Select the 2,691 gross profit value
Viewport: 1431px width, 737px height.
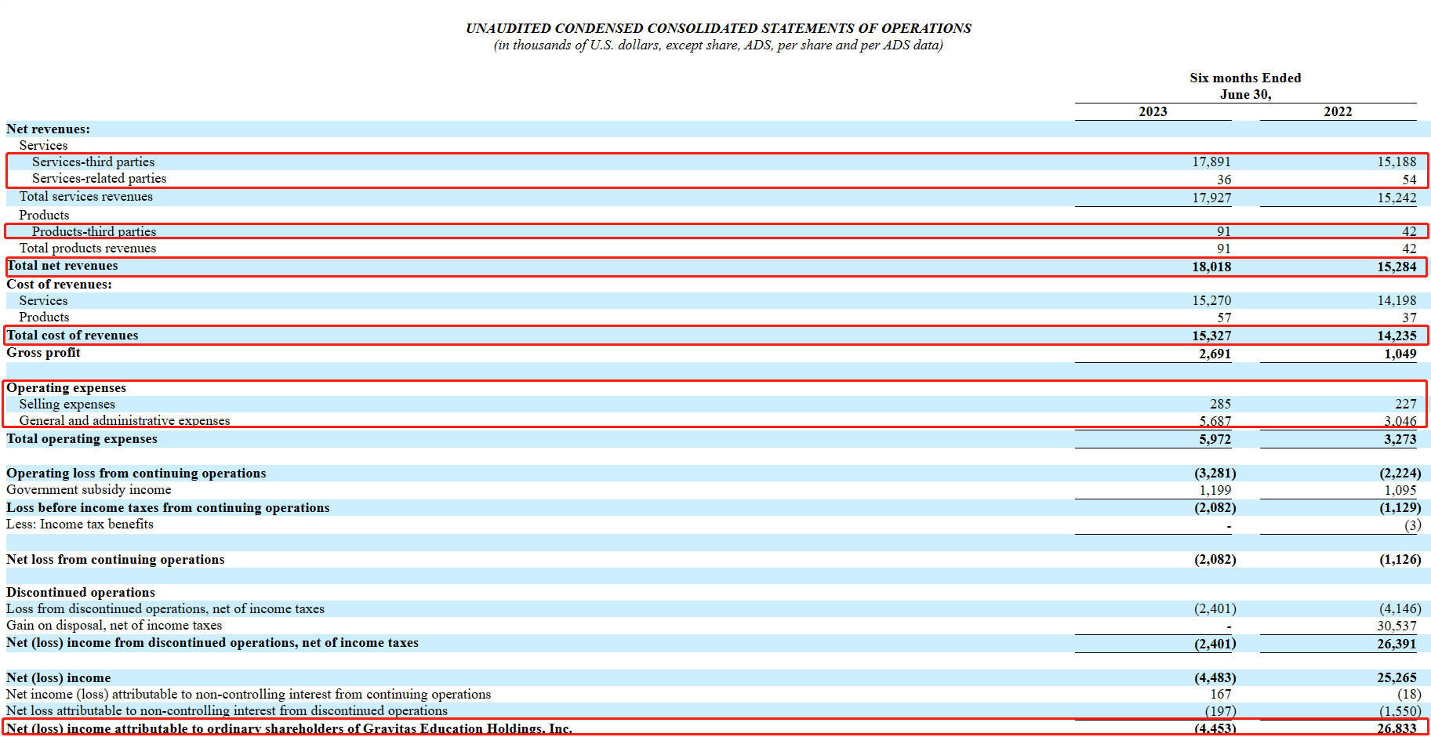[x=1215, y=354]
